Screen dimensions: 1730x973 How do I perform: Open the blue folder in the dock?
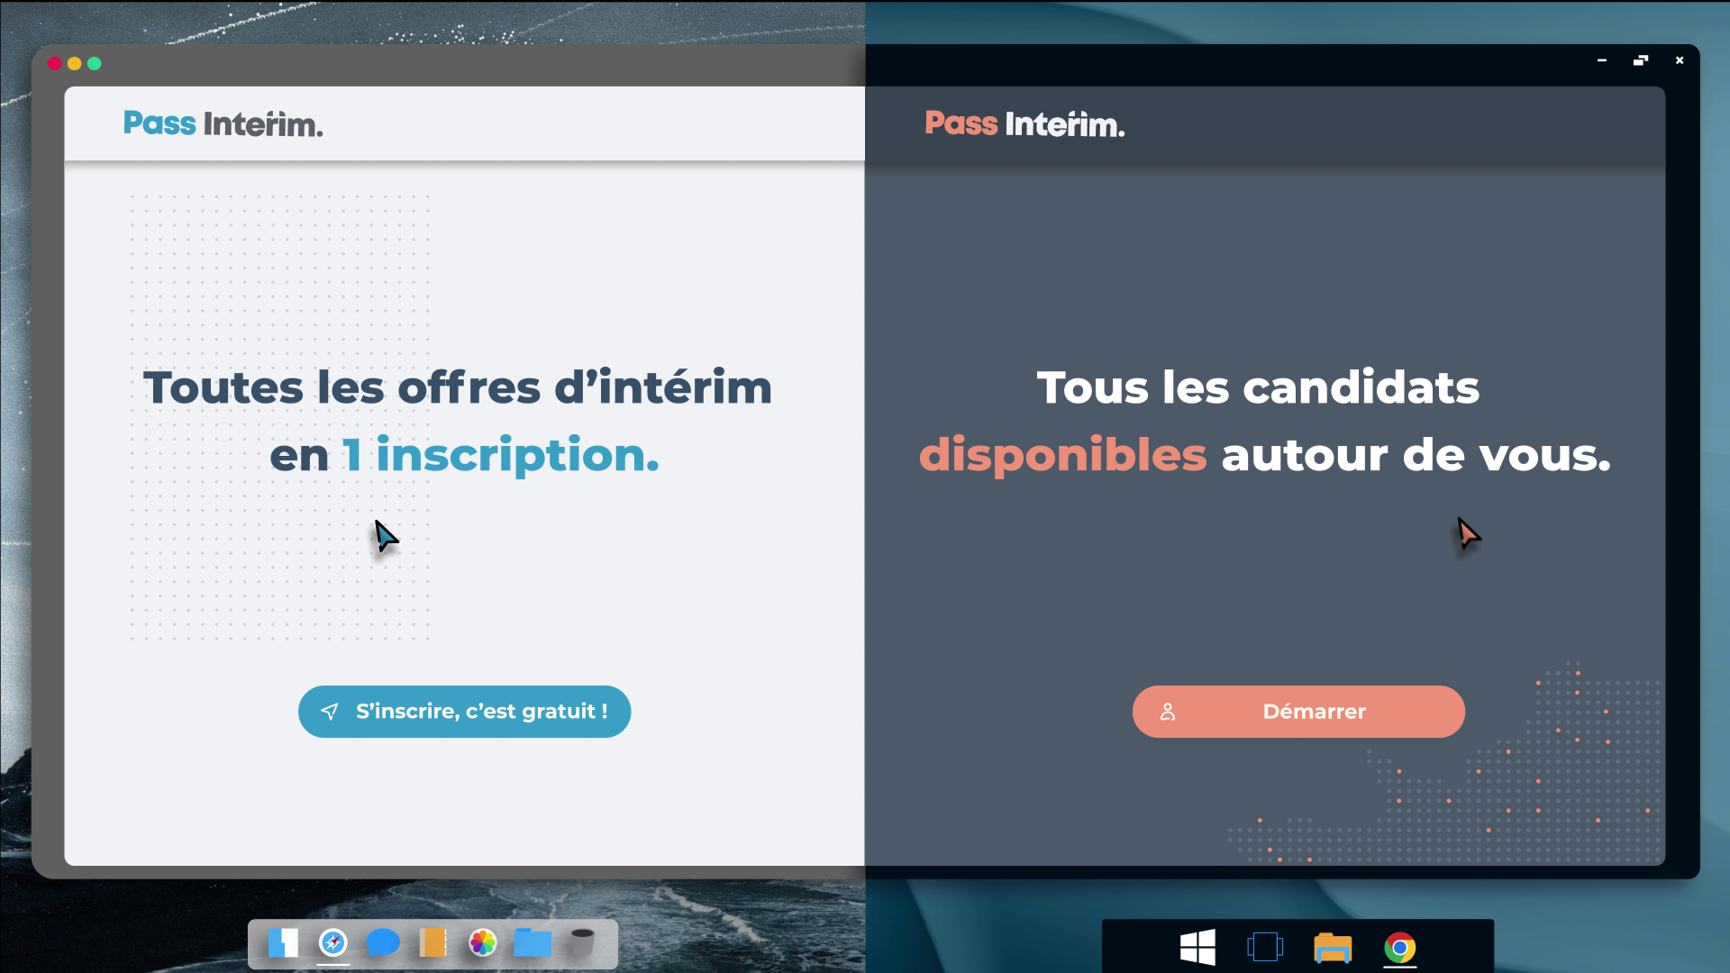click(533, 943)
